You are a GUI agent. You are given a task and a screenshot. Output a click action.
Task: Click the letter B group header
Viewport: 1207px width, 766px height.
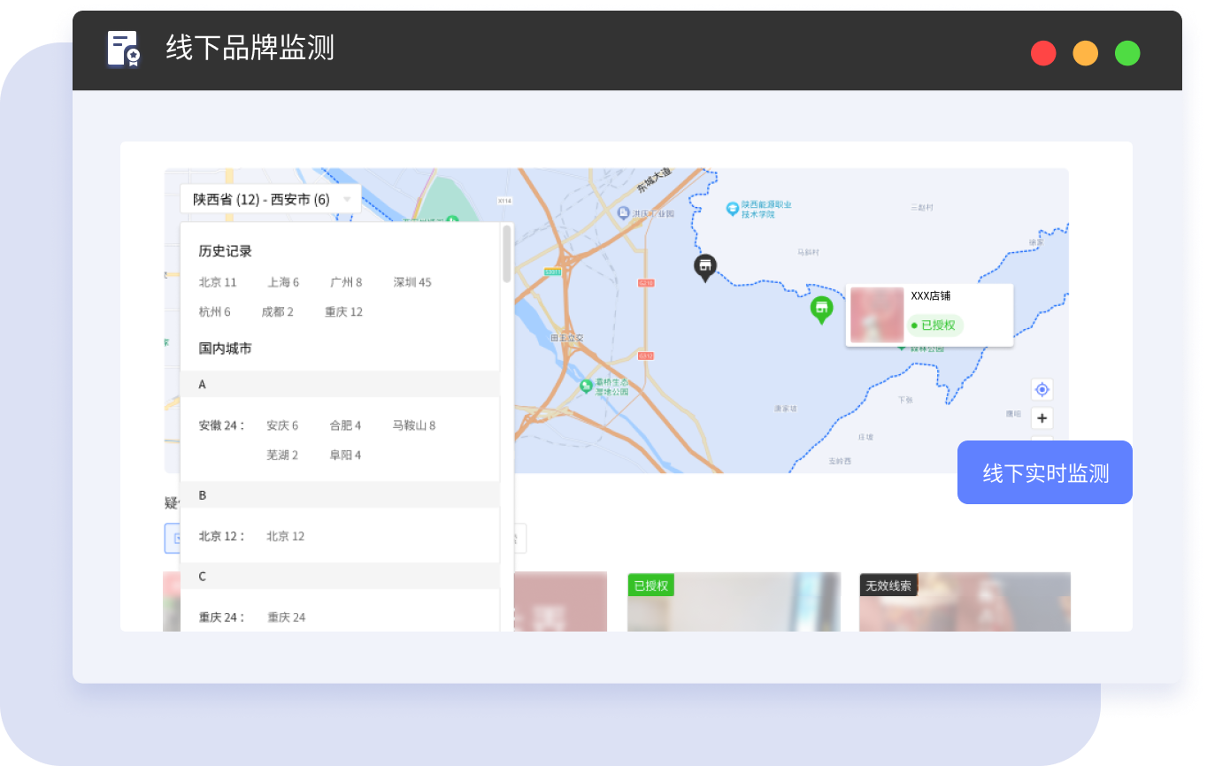(340, 494)
